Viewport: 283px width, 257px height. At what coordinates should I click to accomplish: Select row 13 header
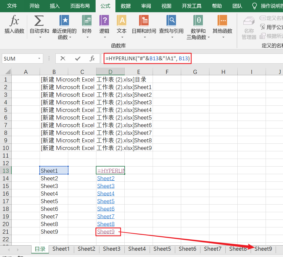coord(6,171)
